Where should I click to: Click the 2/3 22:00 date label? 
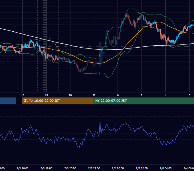(x=94, y=168)
